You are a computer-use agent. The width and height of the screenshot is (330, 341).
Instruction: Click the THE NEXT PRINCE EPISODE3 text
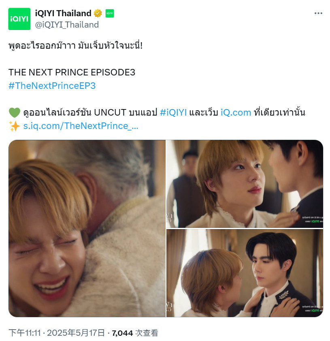pos(72,73)
